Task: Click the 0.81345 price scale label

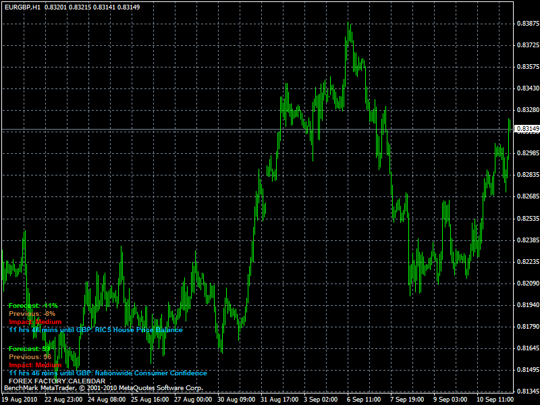Action: [528, 391]
